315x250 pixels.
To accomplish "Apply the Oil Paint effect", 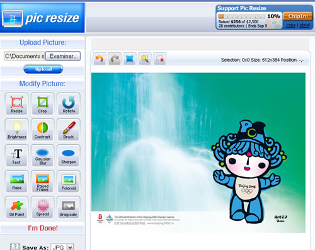I will click(16, 207).
